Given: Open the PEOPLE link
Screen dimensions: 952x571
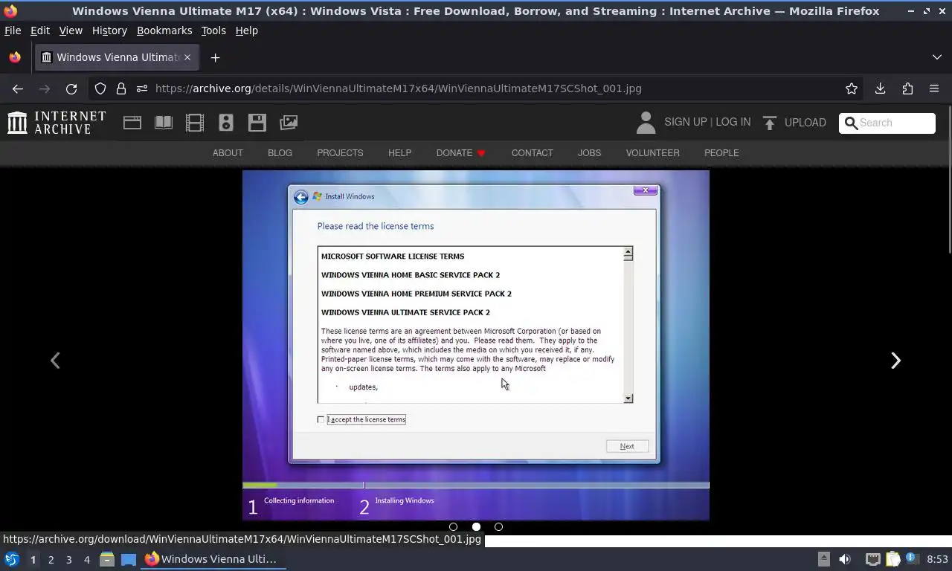Looking at the screenshot, I should (x=721, y=152).
